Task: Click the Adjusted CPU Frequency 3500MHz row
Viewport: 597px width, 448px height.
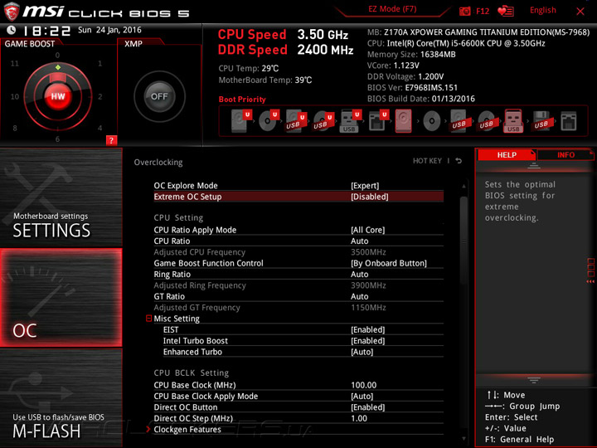Action: [298, 252]
